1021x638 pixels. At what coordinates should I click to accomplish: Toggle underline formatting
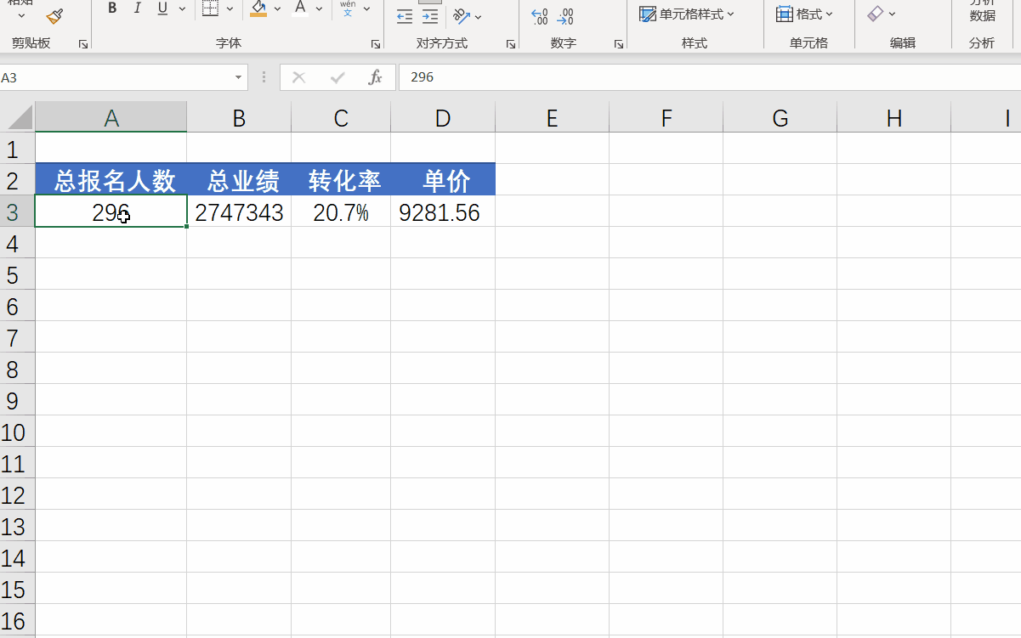coord(162,9)
